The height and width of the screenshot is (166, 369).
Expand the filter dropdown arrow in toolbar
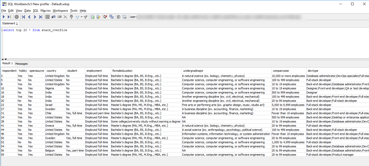pos(81,17)
